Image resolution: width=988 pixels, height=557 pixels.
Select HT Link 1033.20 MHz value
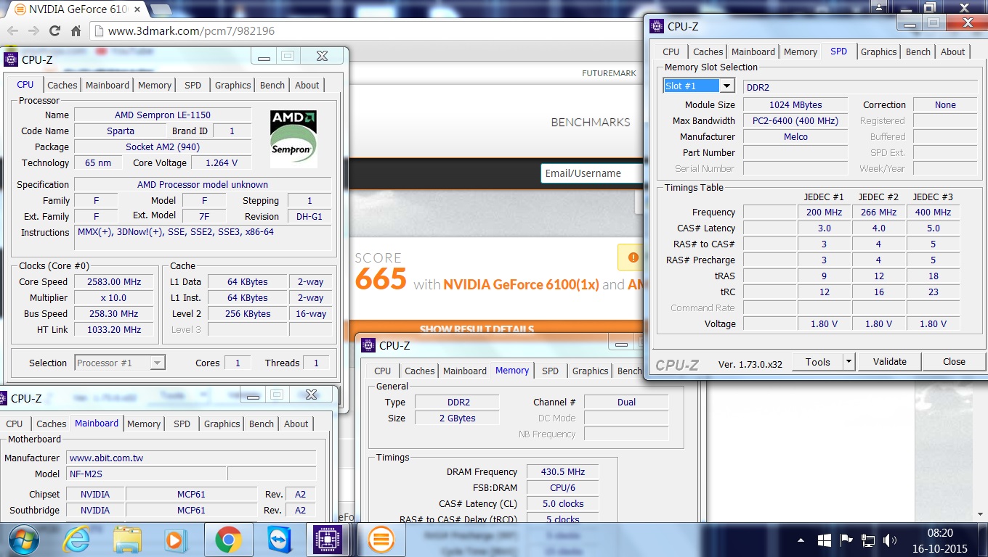(x=113, y=329)
